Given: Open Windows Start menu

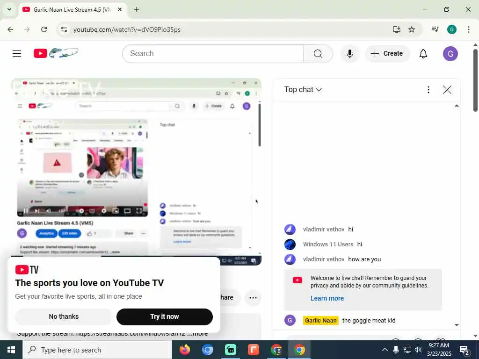Looking at the screenshot, I should pyautogui.click(x=11, y=350).
